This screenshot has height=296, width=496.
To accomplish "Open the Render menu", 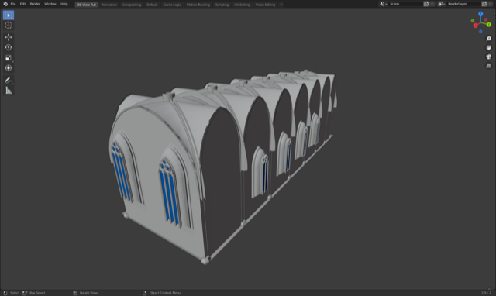I will (x=35, y=4).
